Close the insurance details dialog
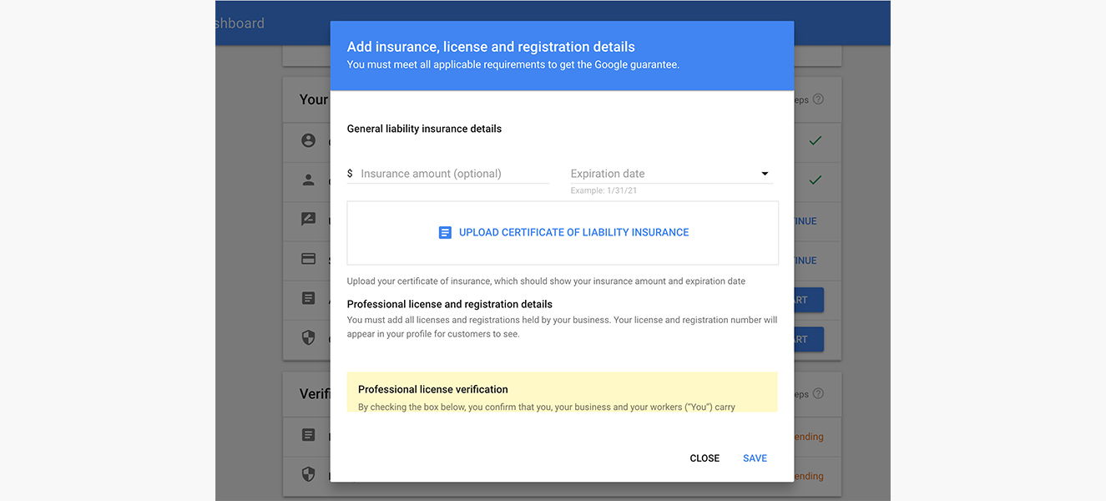The image size is (1106, 501). (705, 458)
